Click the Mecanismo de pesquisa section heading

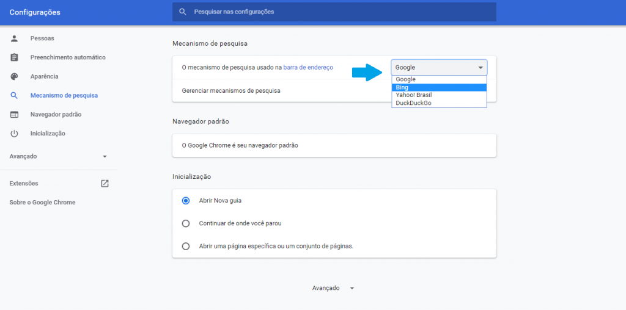210,43
